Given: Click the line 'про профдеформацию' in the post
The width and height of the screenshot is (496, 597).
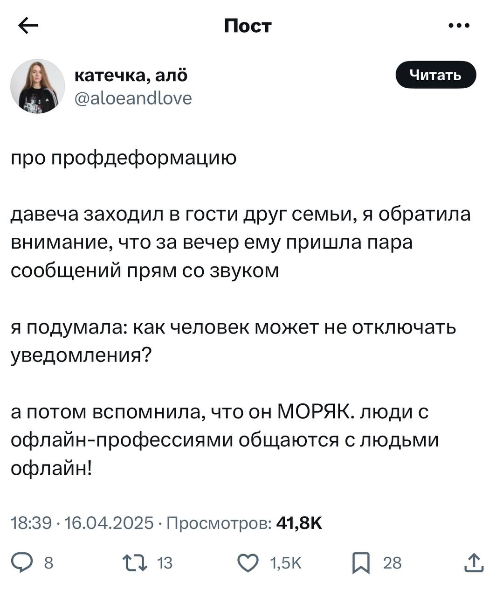Looking at the screenshot, I should coord(124,158).
